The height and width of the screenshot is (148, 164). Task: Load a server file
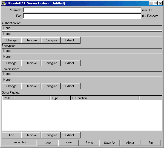tap(48, 143)
